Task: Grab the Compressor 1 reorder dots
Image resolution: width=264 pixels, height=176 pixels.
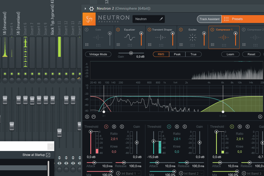Action: point(224,45)
